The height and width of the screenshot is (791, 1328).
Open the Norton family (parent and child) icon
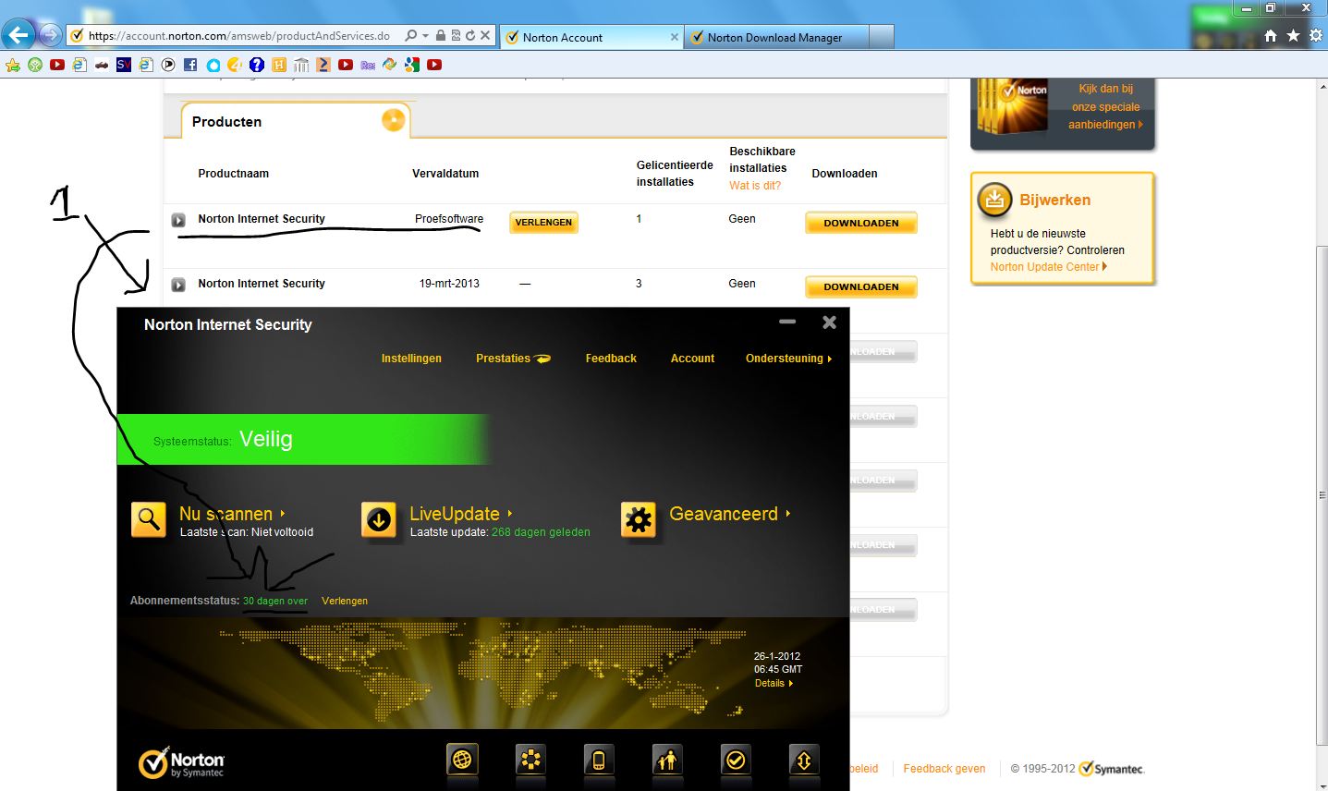667,760
